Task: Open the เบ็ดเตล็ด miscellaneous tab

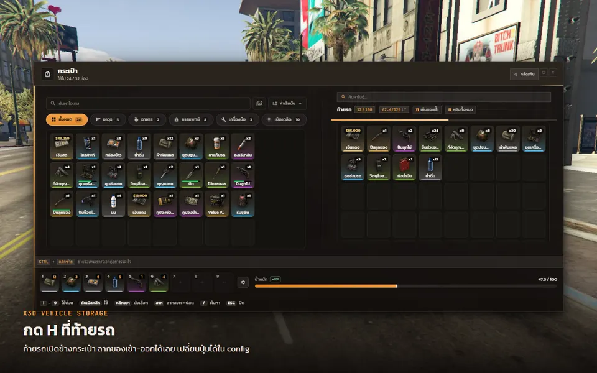Action: point(284,119)
